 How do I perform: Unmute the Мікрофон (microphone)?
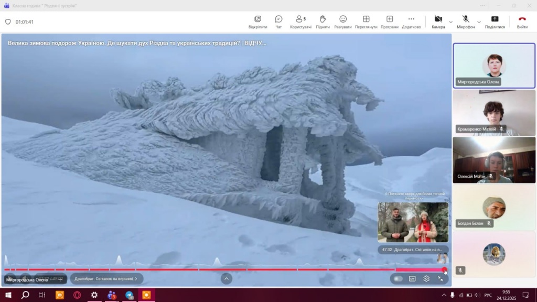[465, 21]
